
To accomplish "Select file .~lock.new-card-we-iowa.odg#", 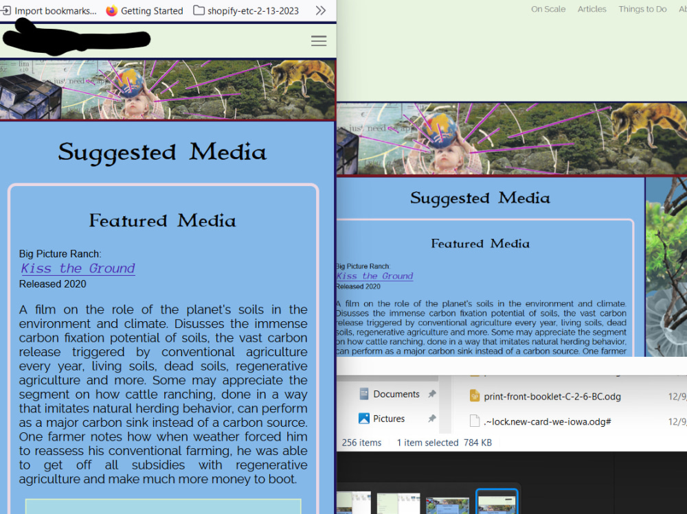I will tap(548, 421).
